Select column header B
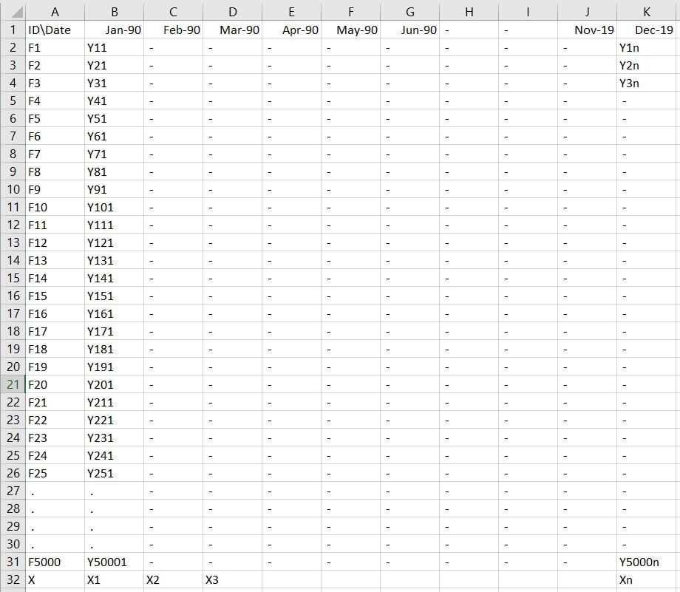The image size is (680, 592). click(114, 11)
